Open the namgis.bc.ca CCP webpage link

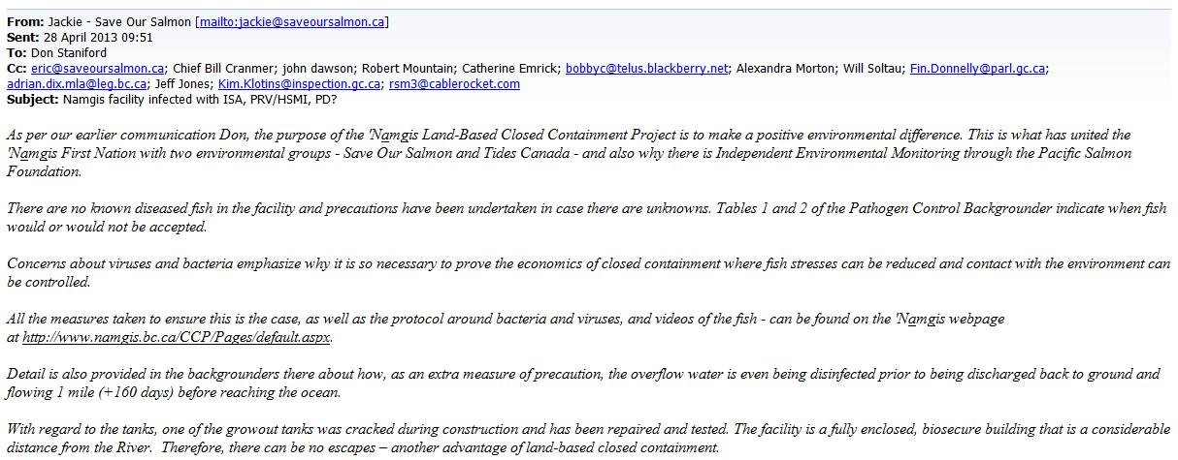pyautogui.click(x=177, y=338)
